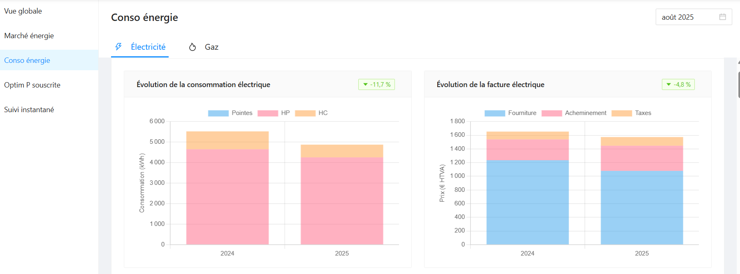Screen dimensions: 740x274
Task: Click the lightning bolt Électricité icon
Action: (118, 47)
